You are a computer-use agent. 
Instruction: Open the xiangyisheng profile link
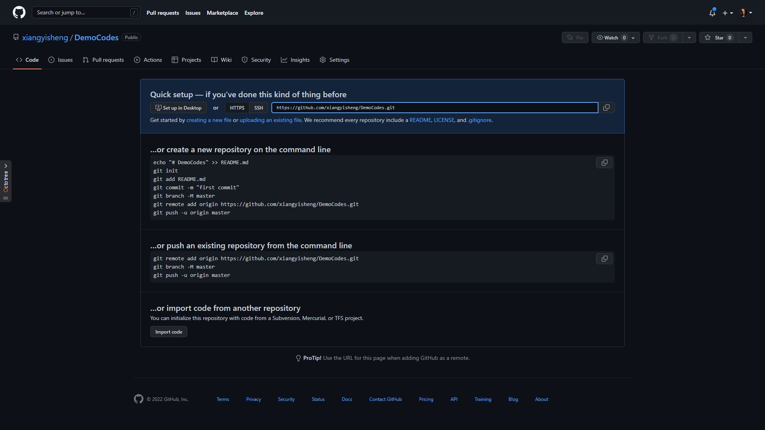pyautogui.click(x=45, y=37)
